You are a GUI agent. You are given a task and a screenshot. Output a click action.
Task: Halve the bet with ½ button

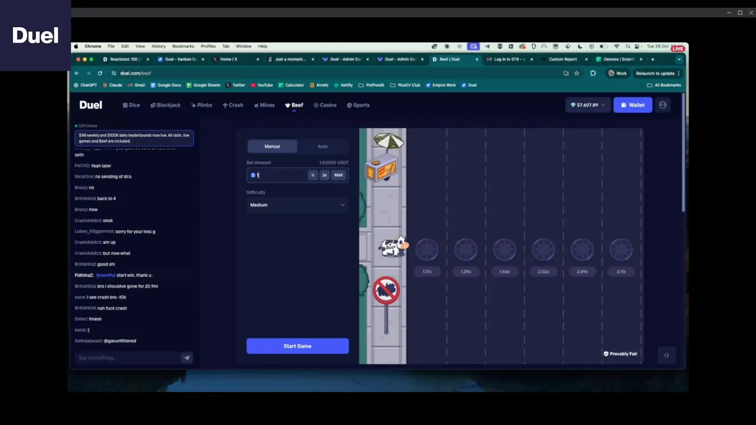click(313, 175)
